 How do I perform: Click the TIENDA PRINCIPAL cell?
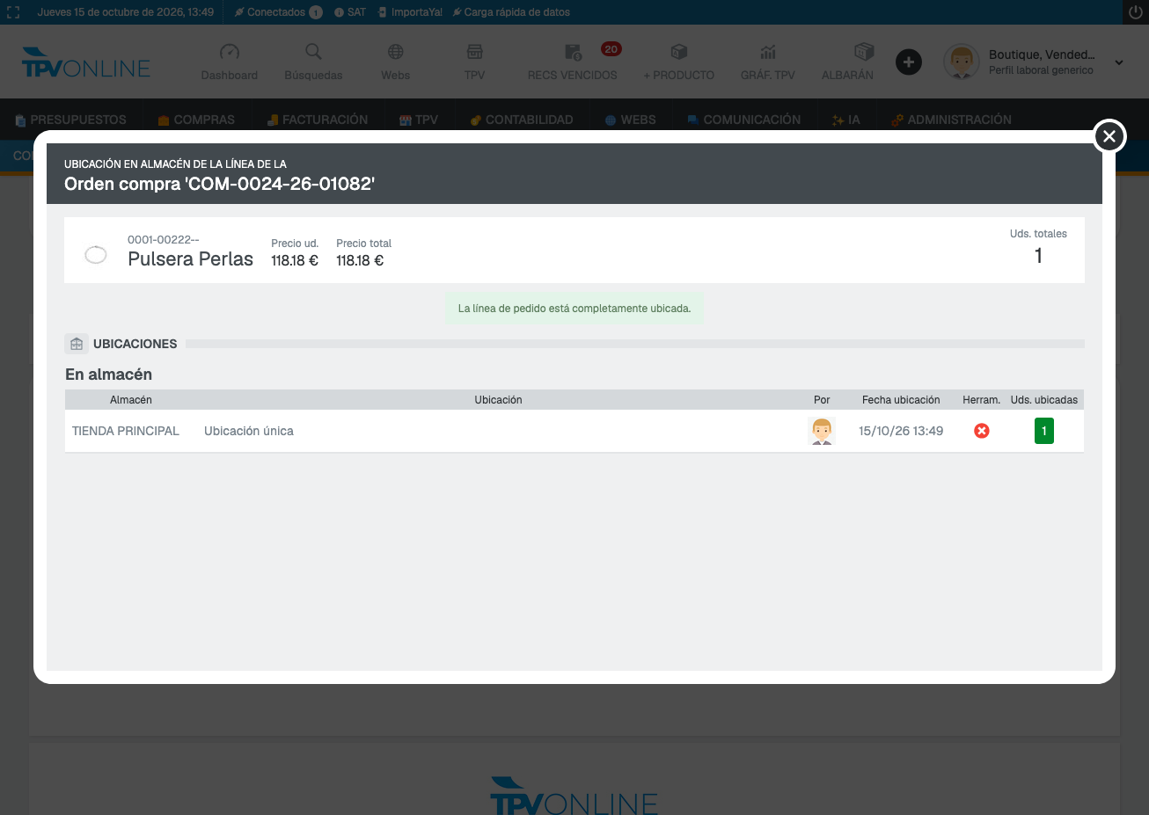click(126, 431)
